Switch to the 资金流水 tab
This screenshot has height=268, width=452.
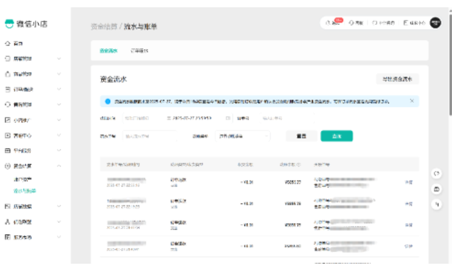coord(108,51)
